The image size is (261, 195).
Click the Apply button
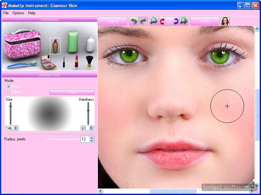pyautogui.click(x=205, y=21)
